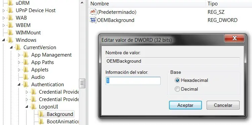Click the WIMMount folder icon
Image resolution: width=252 pixels, height=125 pixels.
point(10,33)
